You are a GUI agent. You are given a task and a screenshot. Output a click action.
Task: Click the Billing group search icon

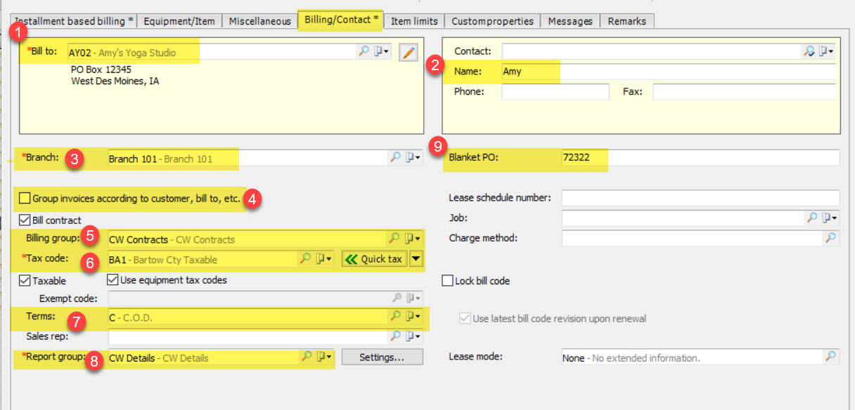[x=395, y=239]
